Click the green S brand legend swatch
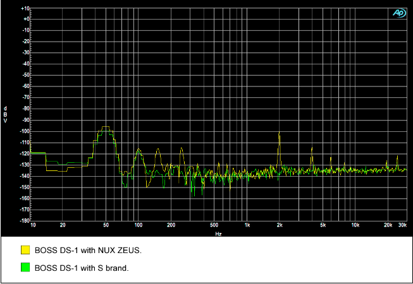 [25, 268]
